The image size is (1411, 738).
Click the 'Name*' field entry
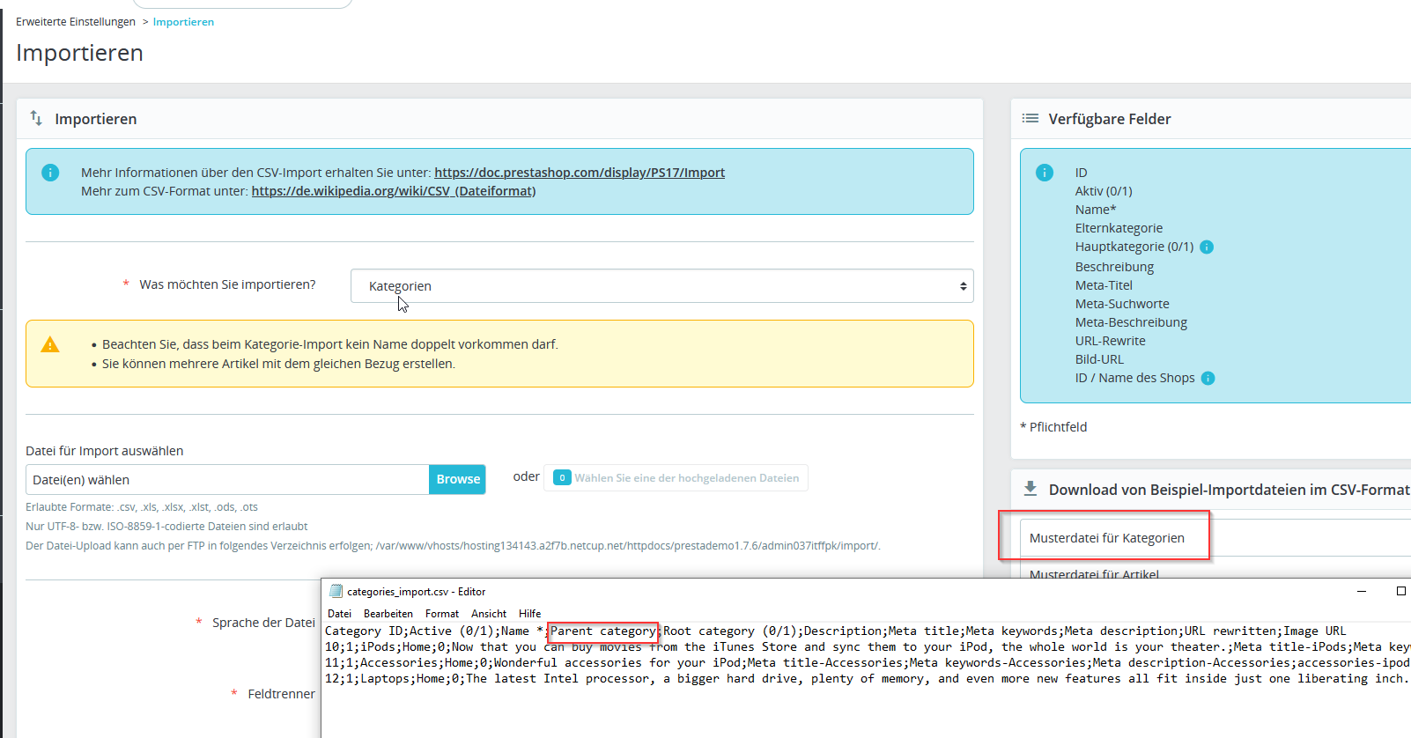coord(1096,210)
